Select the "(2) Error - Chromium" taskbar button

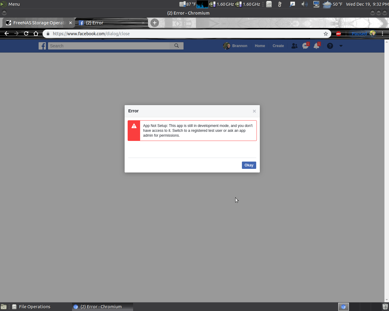(102, 307)
